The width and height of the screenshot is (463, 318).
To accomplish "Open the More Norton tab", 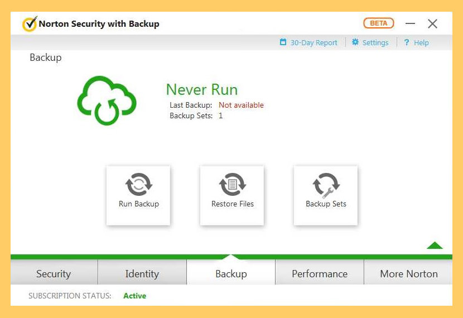I will point(408,273).
